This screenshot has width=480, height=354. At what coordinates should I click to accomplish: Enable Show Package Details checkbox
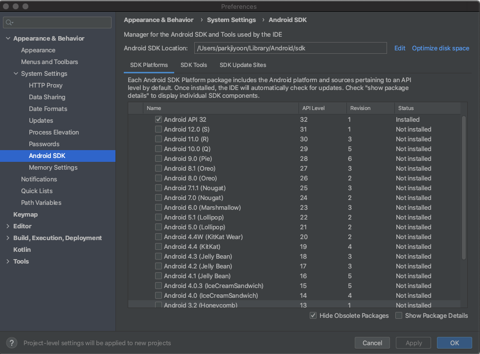(x=399, y=315)
